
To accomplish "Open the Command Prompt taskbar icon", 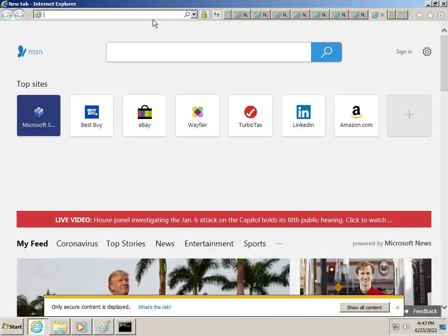I will point(125,326).
